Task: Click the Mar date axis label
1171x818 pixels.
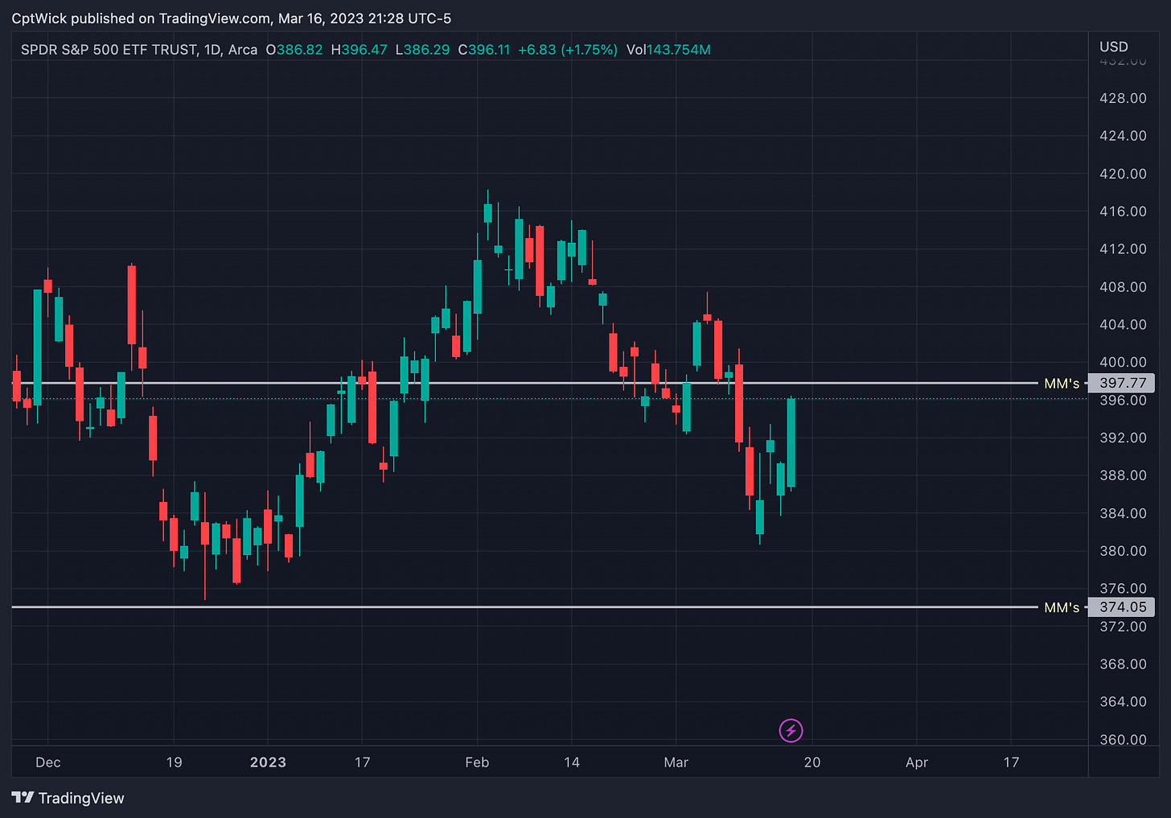Action: point(676,763)
